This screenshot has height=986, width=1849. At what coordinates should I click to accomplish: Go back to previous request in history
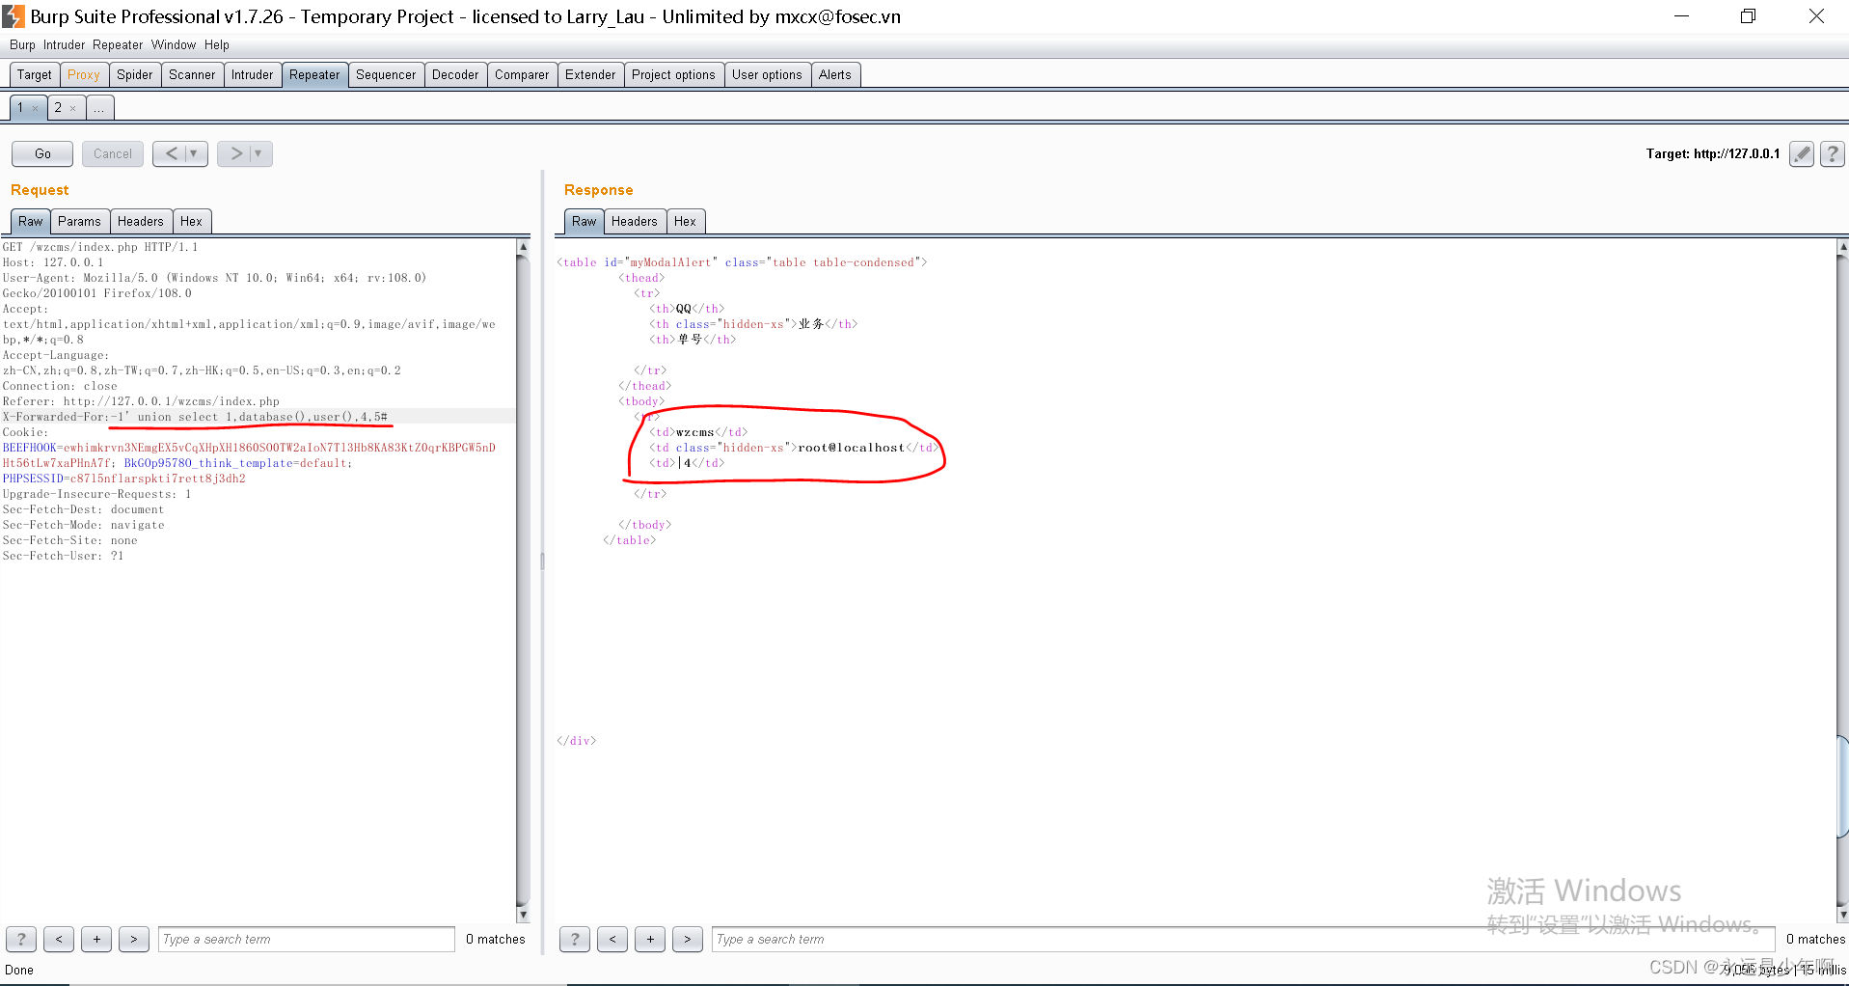click(172, 153)
